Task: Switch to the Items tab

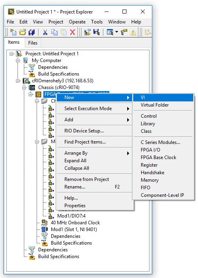Action: point(14,42)
